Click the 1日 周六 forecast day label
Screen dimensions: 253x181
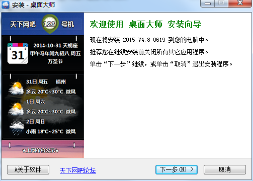pos(35,102)
